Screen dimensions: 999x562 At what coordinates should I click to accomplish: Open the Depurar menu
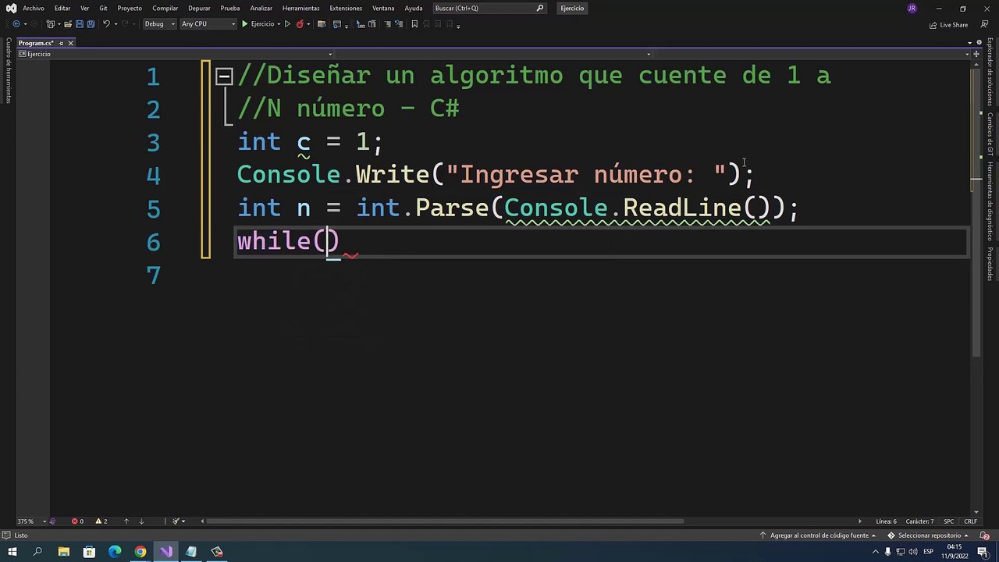pos(199,8)
